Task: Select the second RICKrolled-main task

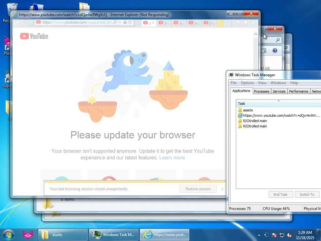Action: (x=278, y=126)
